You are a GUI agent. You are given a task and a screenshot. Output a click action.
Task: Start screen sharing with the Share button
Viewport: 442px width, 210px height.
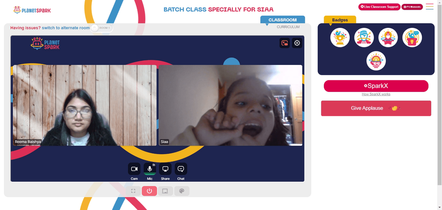pos(165,169)
